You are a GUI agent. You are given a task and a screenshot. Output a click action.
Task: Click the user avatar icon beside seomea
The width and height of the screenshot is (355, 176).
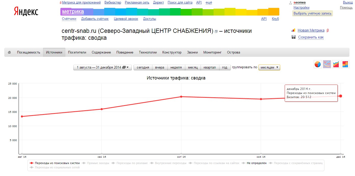tap(291, 3)
